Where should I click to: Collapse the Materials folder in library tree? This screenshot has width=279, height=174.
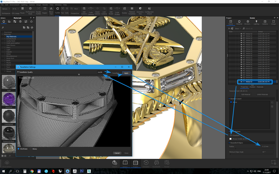pos(3,34)
